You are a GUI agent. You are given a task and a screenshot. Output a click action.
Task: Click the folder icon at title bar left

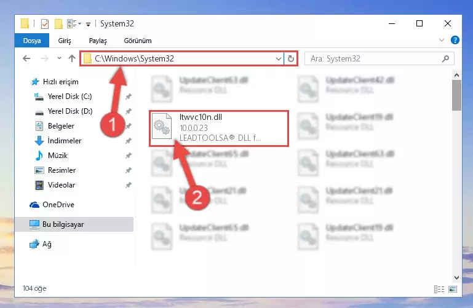25,23
